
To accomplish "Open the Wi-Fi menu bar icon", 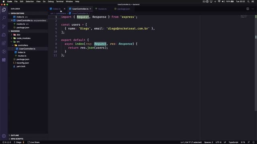I will (x=219, y=2).
